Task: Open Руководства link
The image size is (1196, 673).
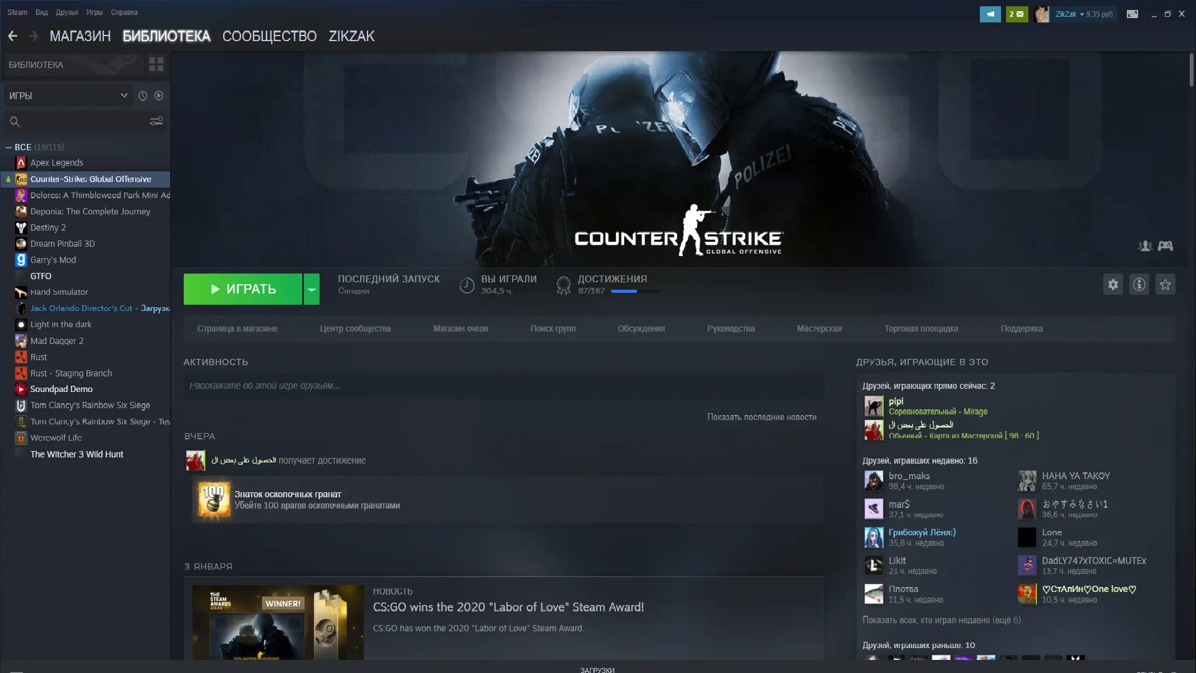Action: click(x=731, y=328)
